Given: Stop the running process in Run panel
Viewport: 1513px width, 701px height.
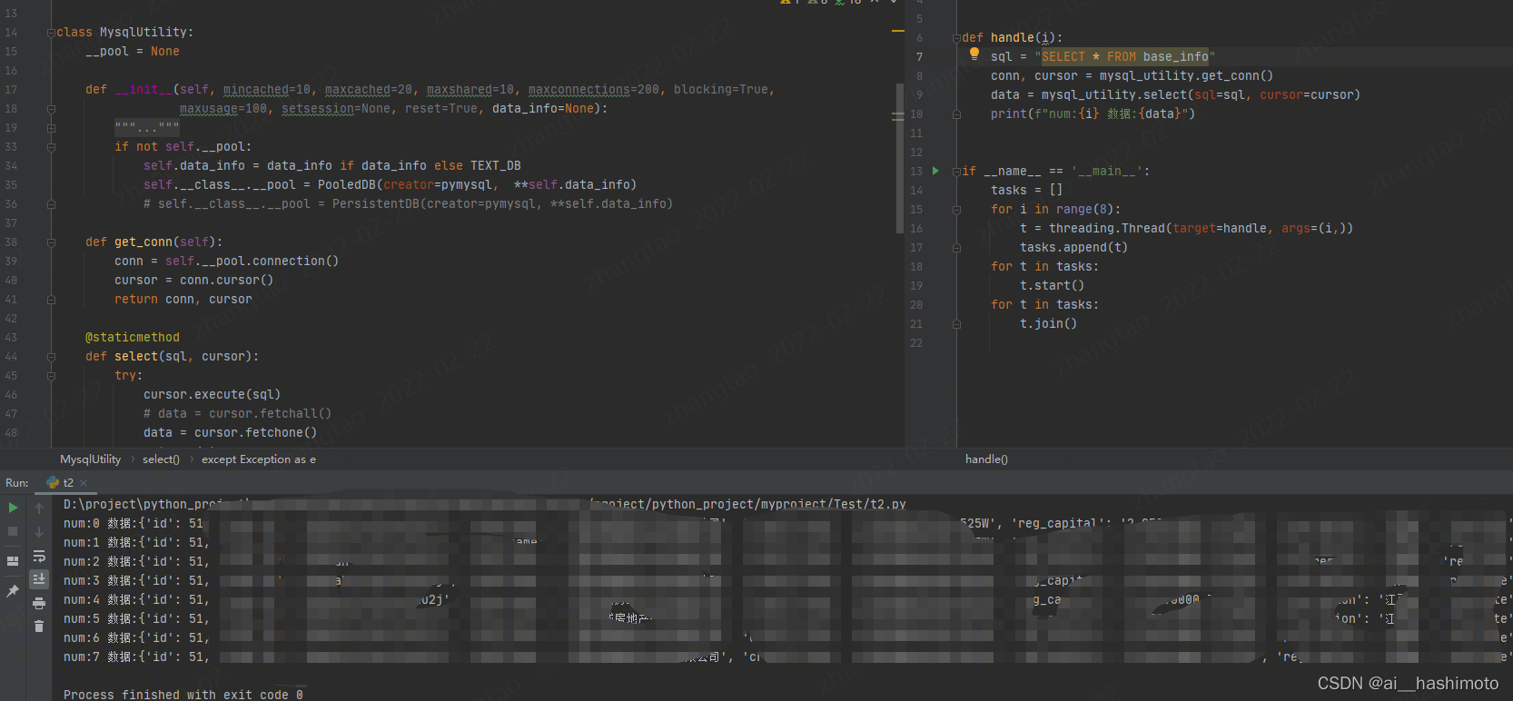Looking at the screenshot, I should tap(13, 531).
